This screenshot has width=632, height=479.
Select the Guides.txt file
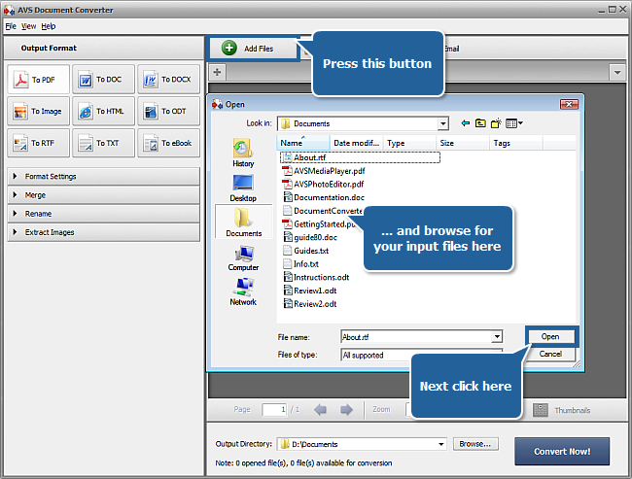306,251
